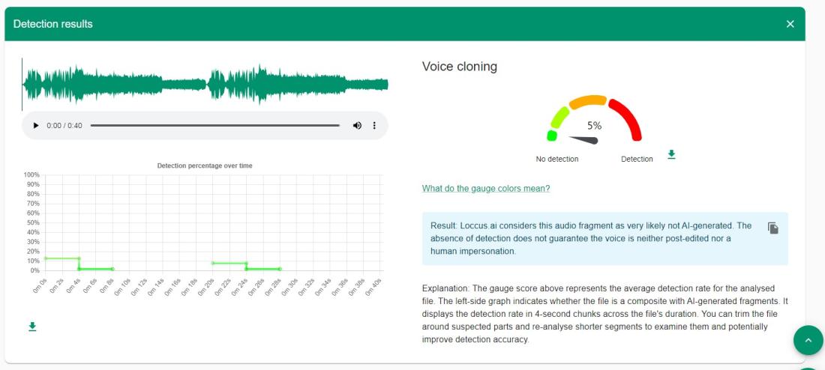Screen dimensions: 825x370
Task: Open audio player more options menu
Action: (x=374, y=125)
